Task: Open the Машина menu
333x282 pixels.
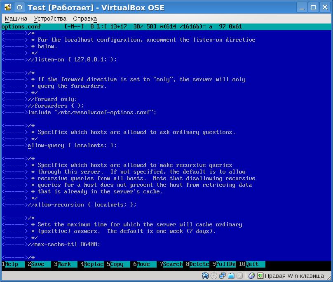Action: click(x=16, y=19)
